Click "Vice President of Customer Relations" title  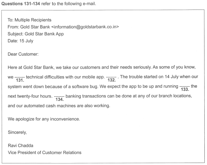[x=44, y=153]
